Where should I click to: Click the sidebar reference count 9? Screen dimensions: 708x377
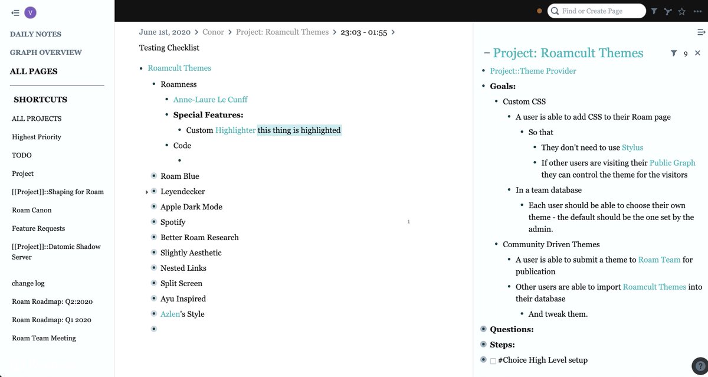[686, 54]
